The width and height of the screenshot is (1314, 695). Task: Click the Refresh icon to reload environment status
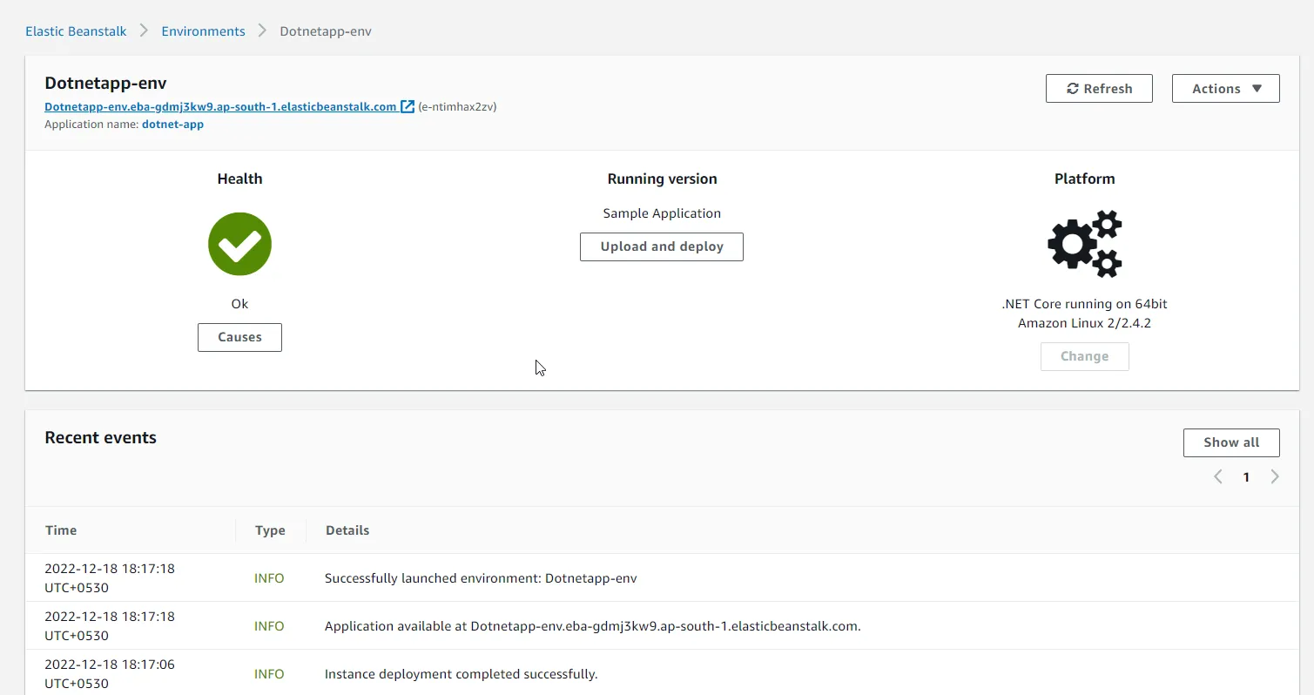[1071, 88]
